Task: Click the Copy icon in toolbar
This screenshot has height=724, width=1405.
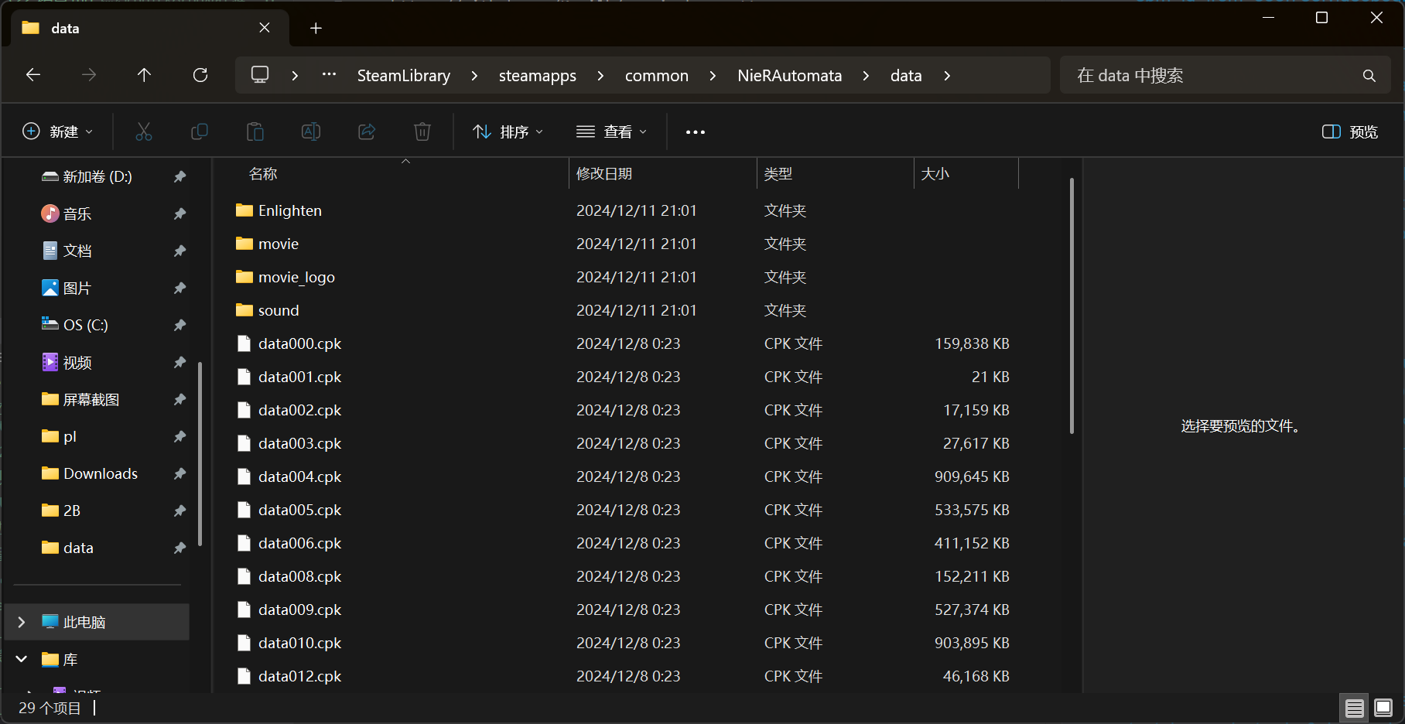Action: (200, 131)
